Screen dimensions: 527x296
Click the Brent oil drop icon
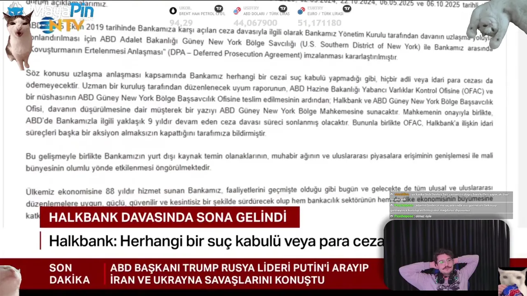click(x=173, y=11)
